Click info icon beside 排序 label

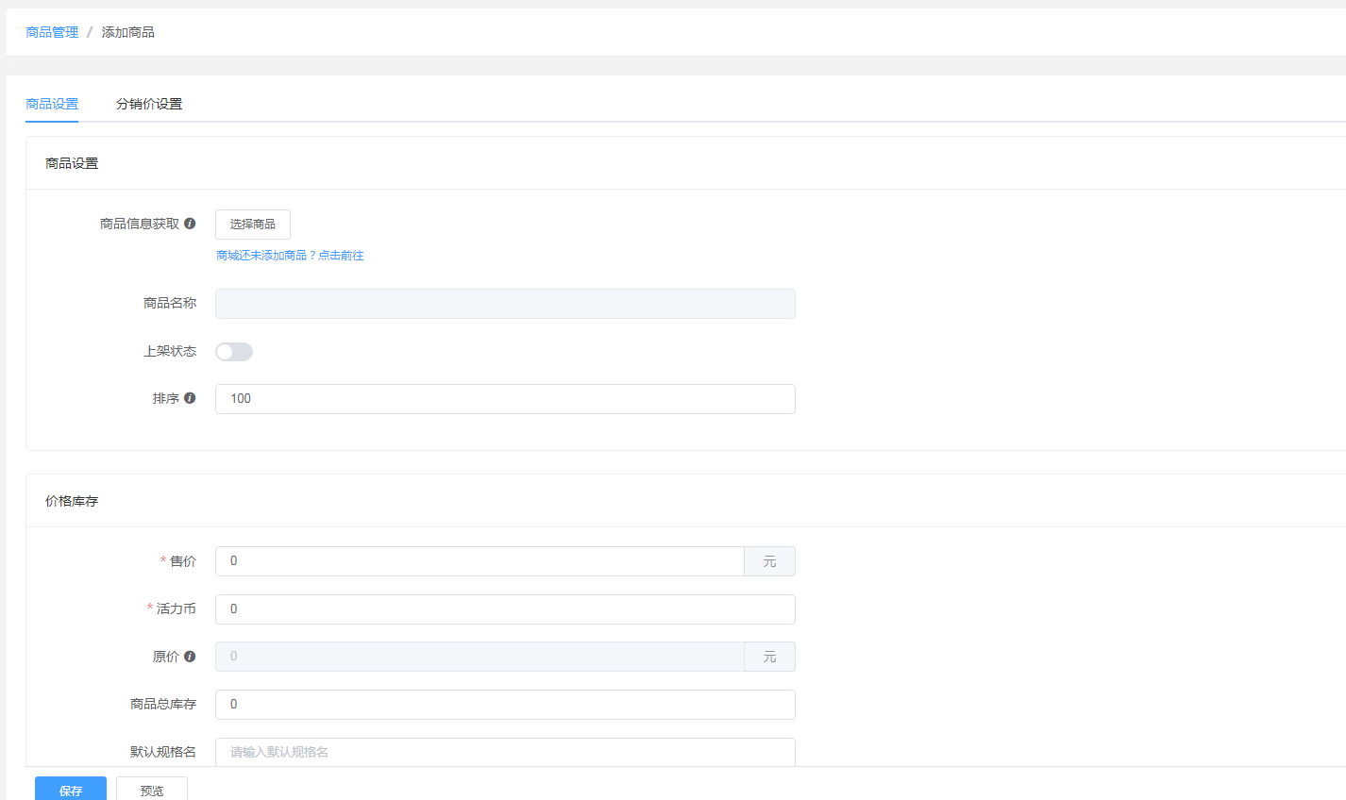tap(190, 398)
